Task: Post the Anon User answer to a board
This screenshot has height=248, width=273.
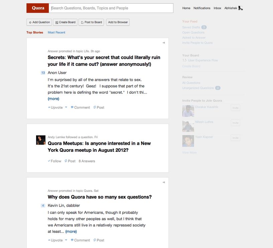Action: (x=99, y=107)
